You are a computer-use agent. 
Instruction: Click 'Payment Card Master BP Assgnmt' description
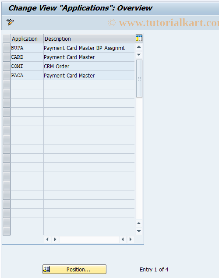pos(89,48)
